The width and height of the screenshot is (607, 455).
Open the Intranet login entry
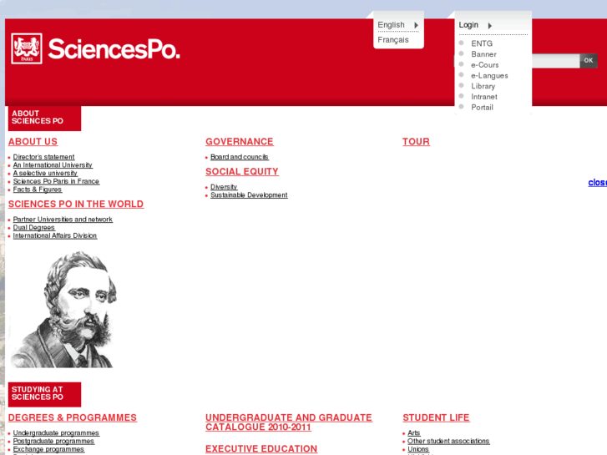click(x=484, y=97)
